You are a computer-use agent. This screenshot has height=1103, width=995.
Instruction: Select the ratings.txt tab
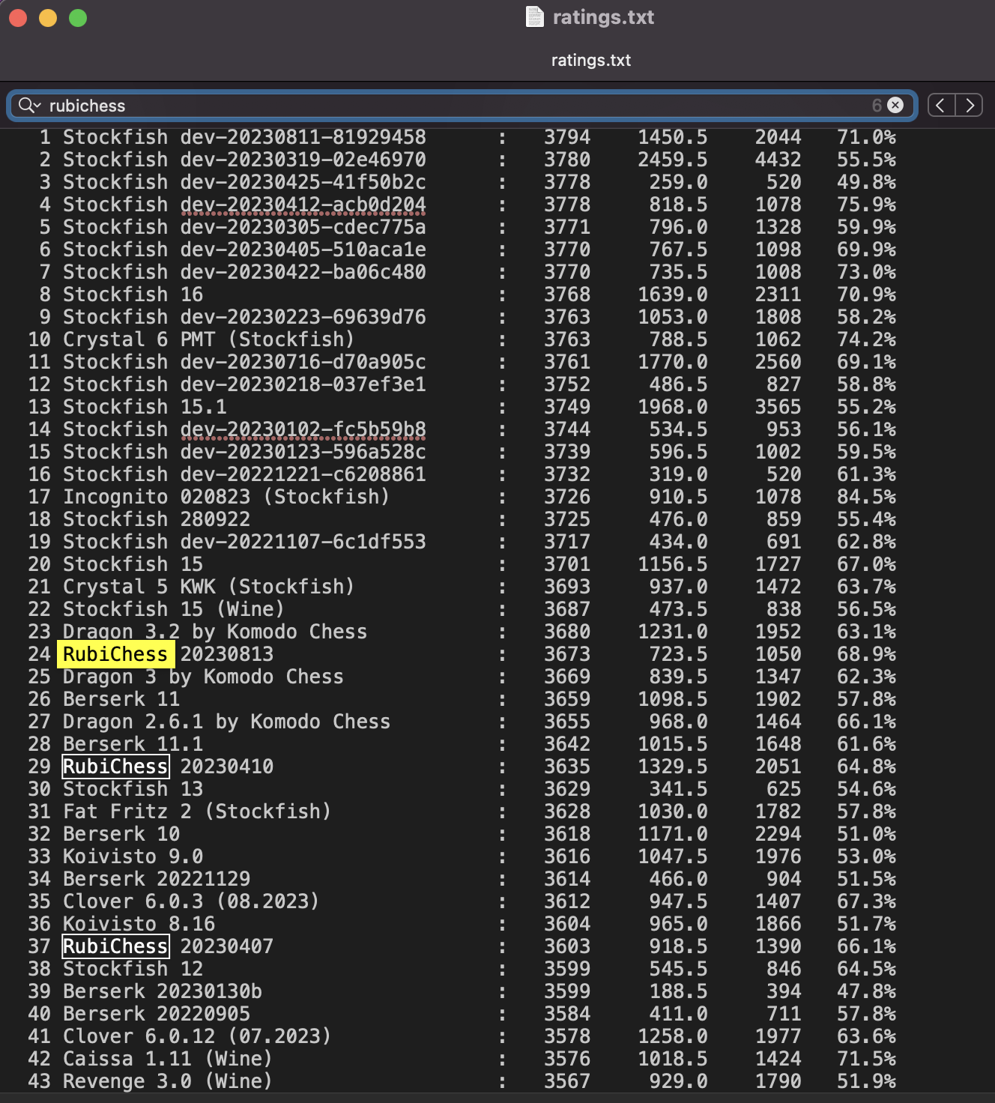click(590, 60)
